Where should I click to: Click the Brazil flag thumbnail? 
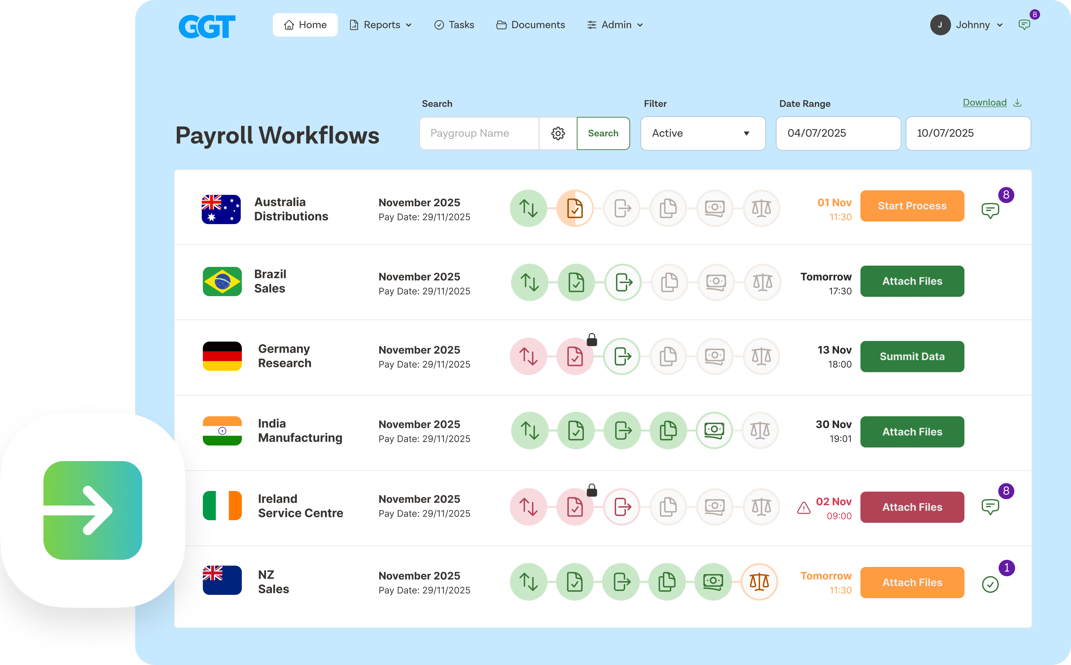tap(222, 282)
